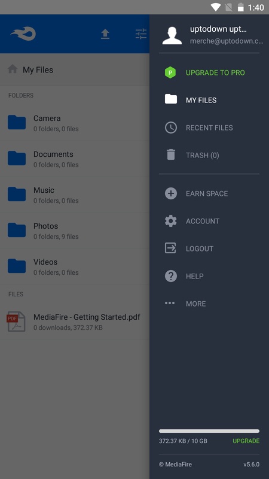
Task: Tap '0 folders, 9 files' text
Action: (x=56, y=237)
